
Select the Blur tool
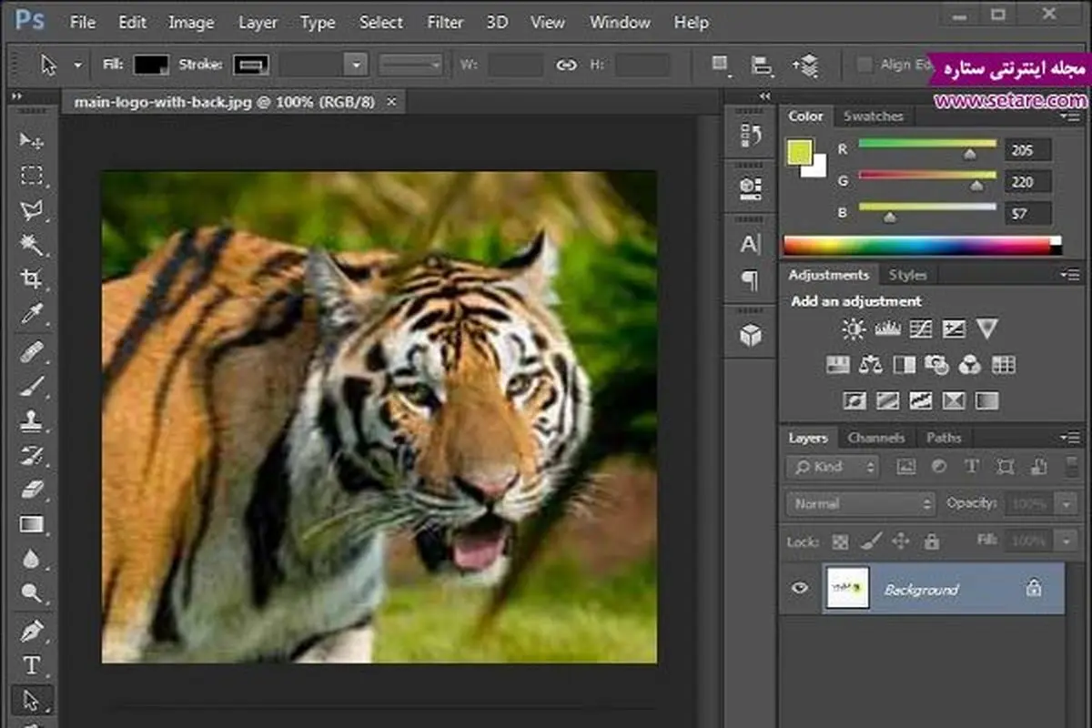[x=32, y=560]
